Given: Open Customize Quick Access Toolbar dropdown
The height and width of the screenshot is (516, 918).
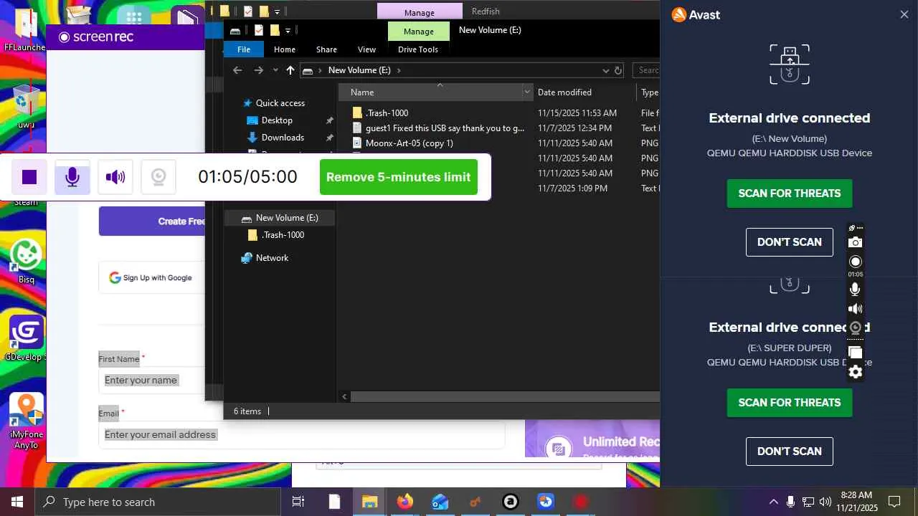Looking at the screenshot, I should tap(288, 30).
